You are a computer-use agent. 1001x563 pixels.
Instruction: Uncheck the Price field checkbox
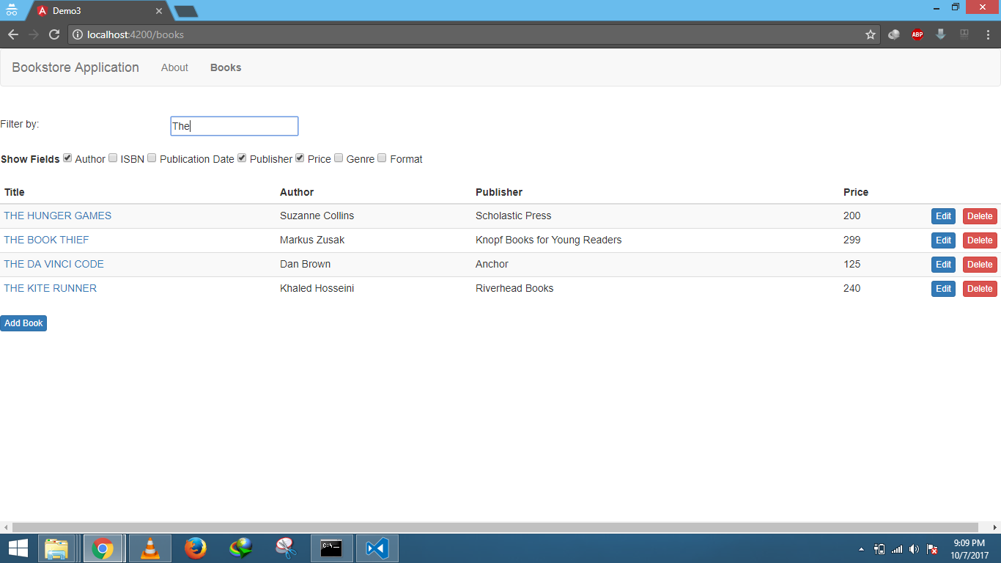[x=300, y=158]
